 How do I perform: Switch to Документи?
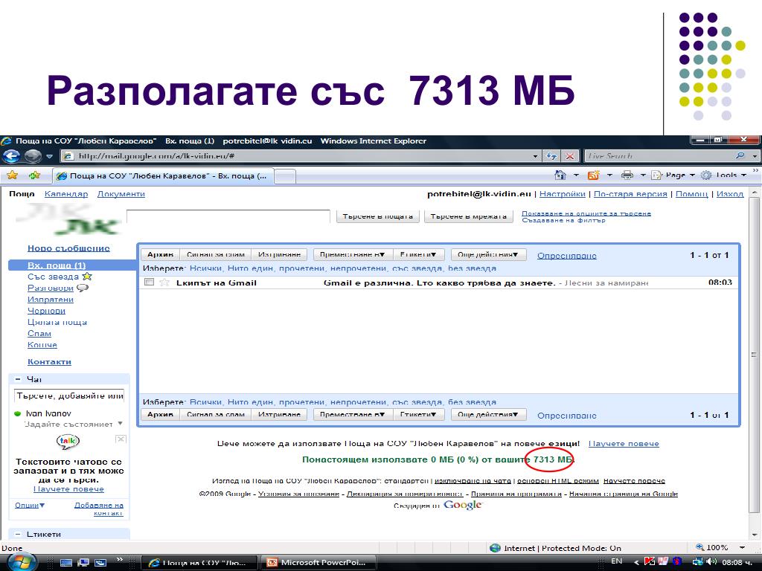coord(121,194)
